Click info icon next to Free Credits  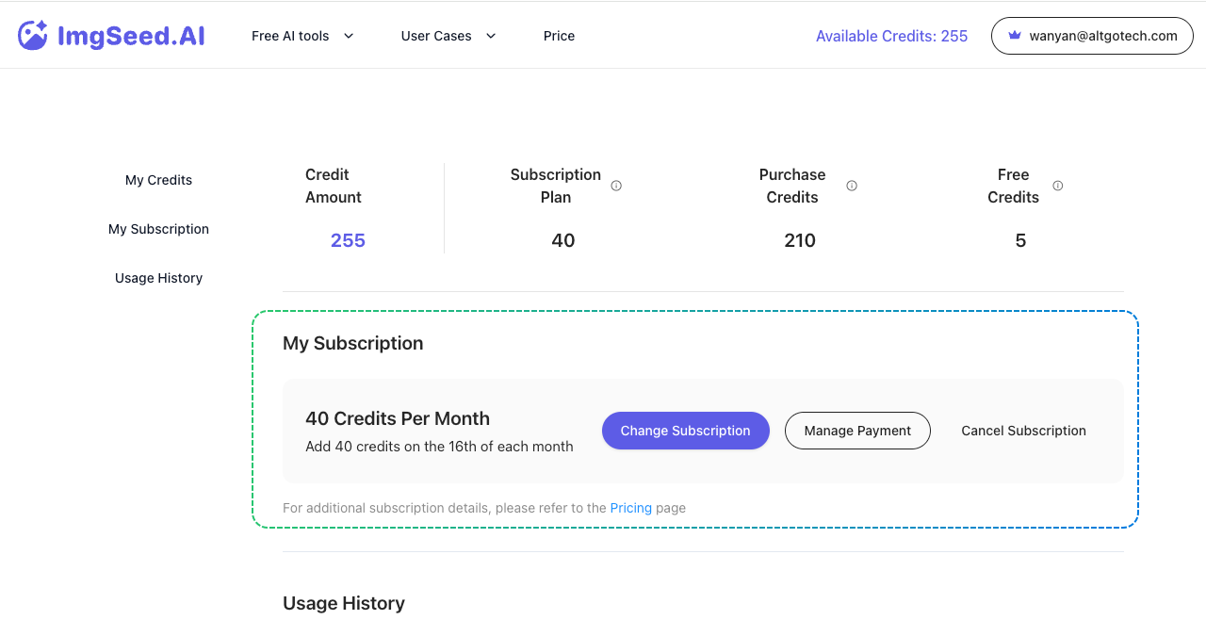[x=1058, y=186]
